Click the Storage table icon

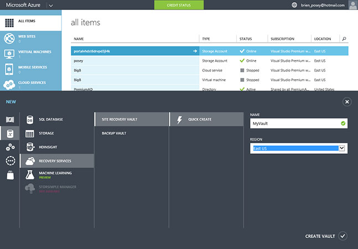click(x=30, y=133)
